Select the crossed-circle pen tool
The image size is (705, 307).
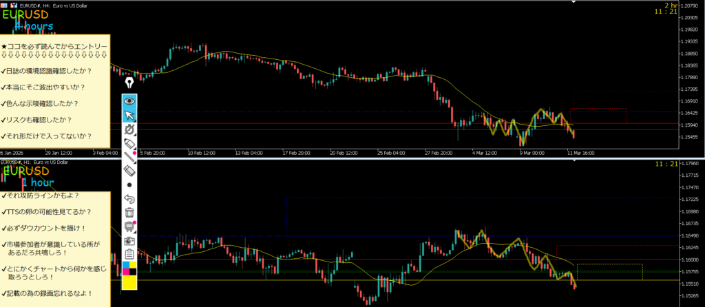point(129,129)
